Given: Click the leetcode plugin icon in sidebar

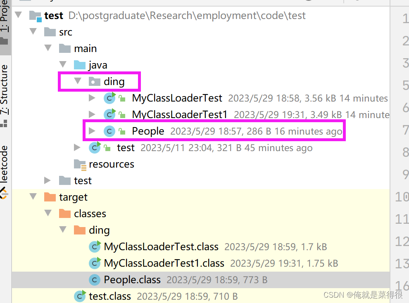Looking at the screenshot, I should [4, 193].
